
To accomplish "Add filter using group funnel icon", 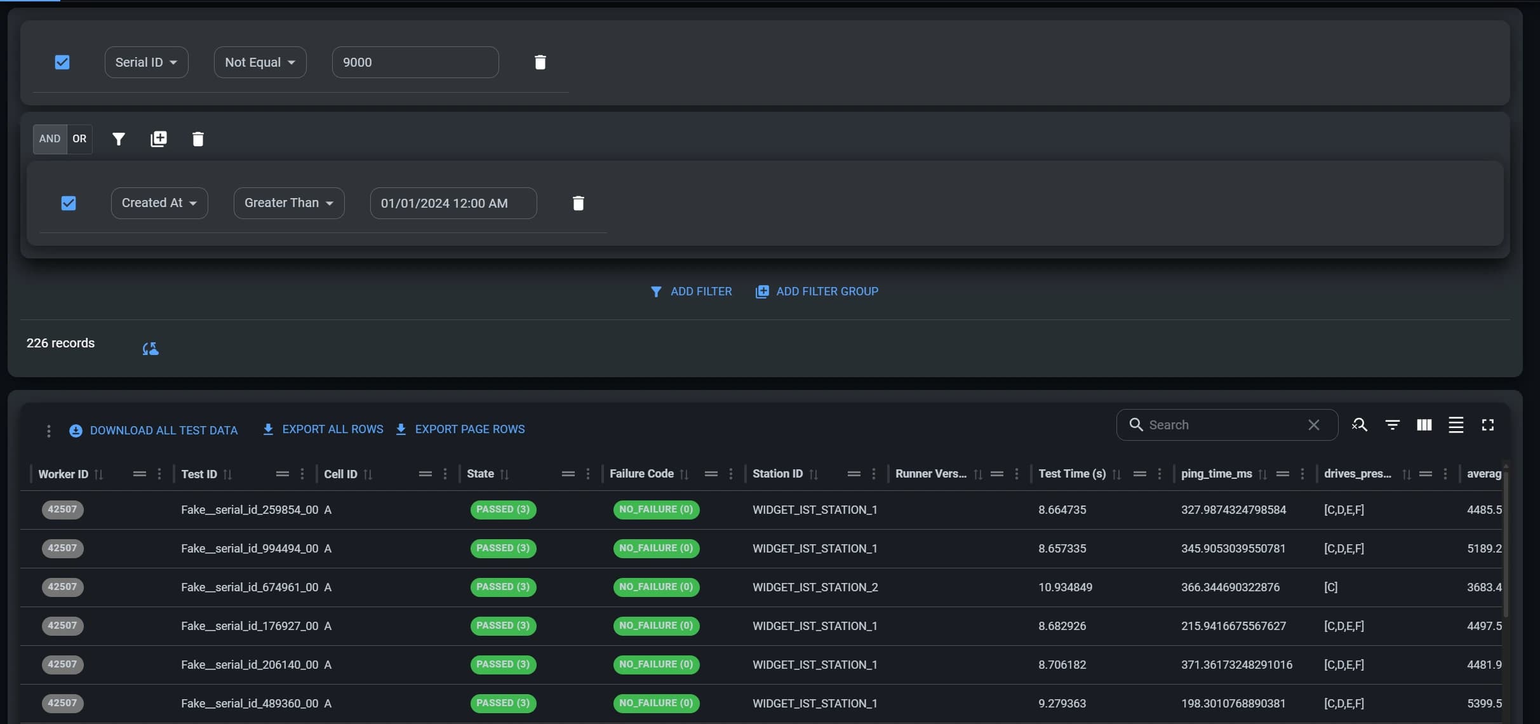I will [118, 139].
